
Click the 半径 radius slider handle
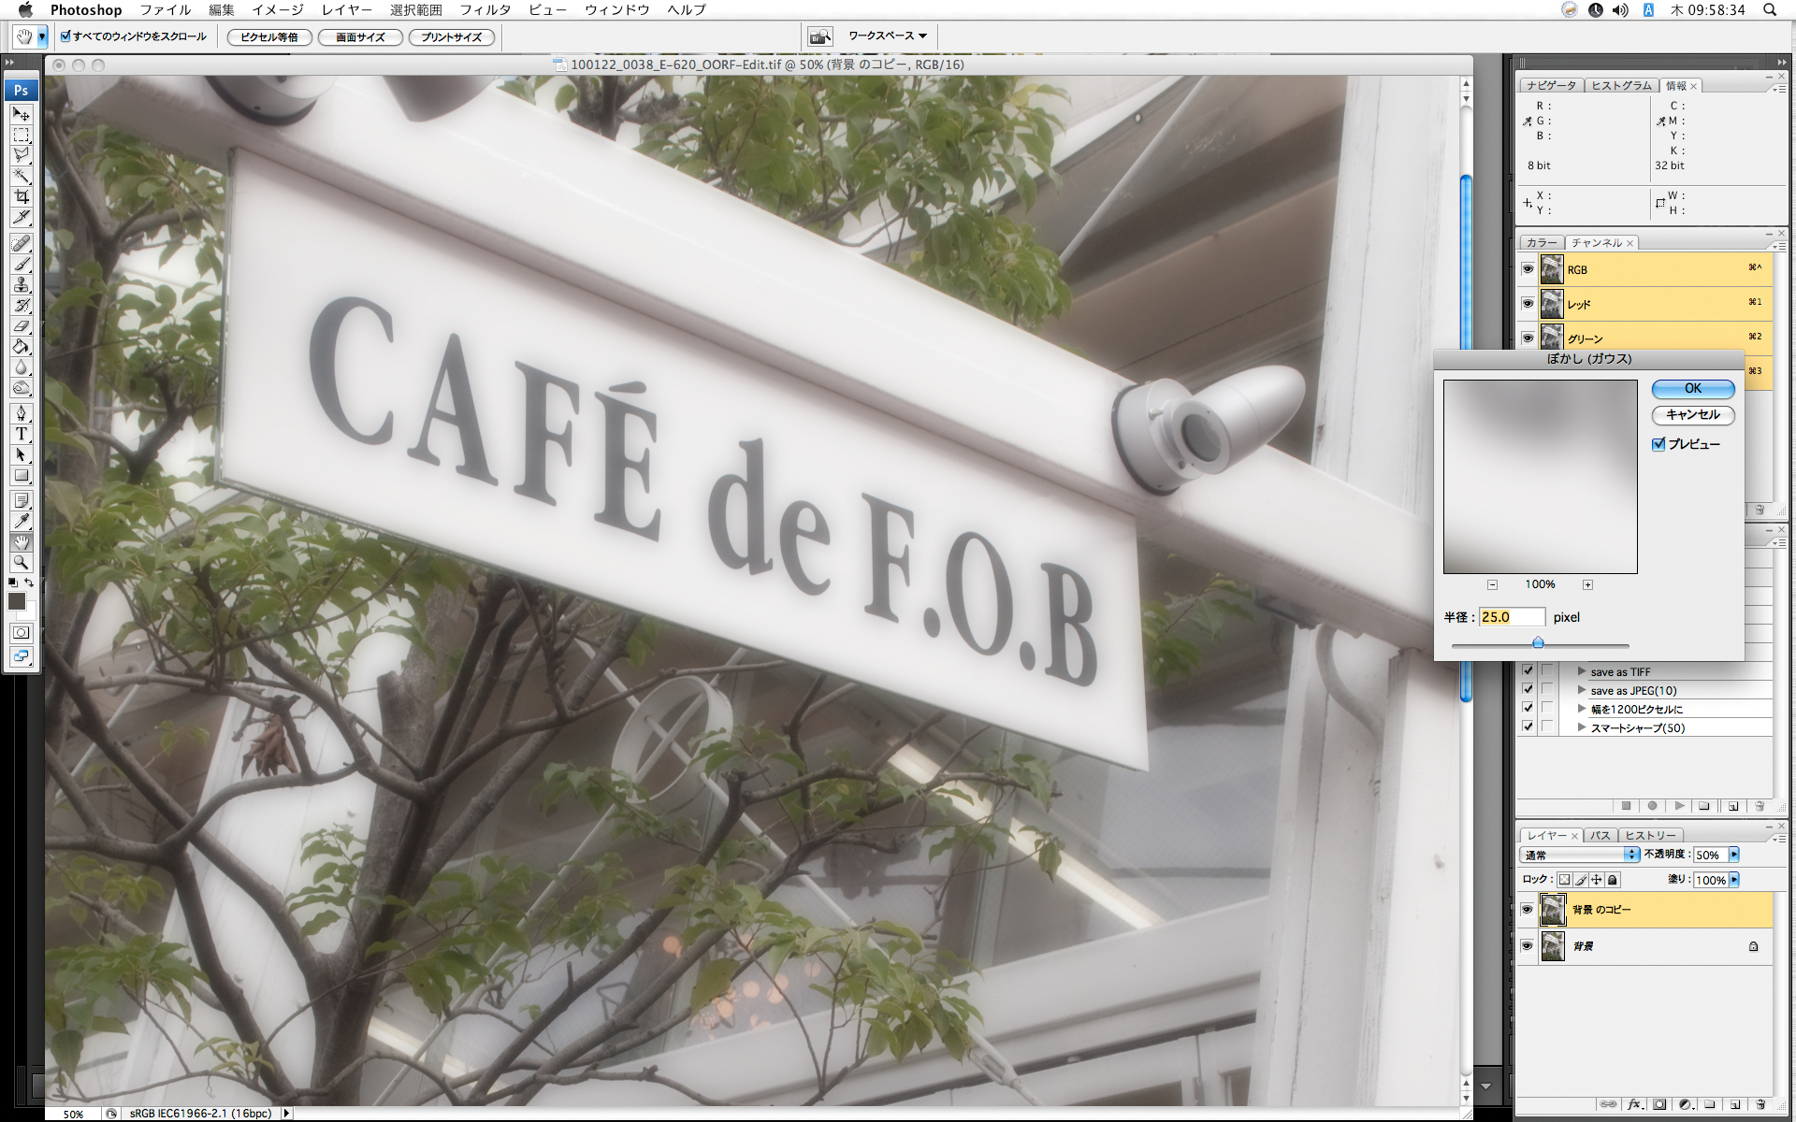coord(1538,642)
